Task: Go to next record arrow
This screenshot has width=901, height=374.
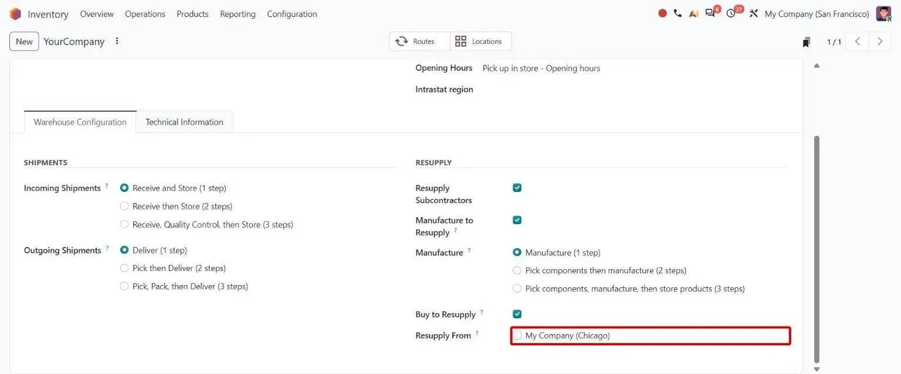Action: pos(880,41)
